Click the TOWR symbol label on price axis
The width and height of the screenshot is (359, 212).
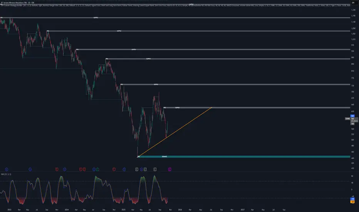click(x=347, y=119)
